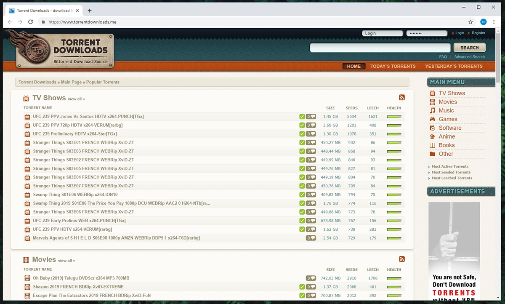Go back using the browser back arrow

click(11, 22)
